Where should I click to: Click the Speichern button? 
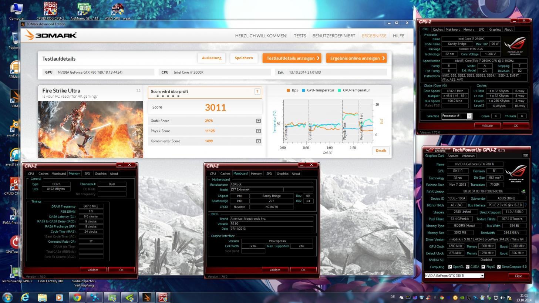tap(244, 58)
